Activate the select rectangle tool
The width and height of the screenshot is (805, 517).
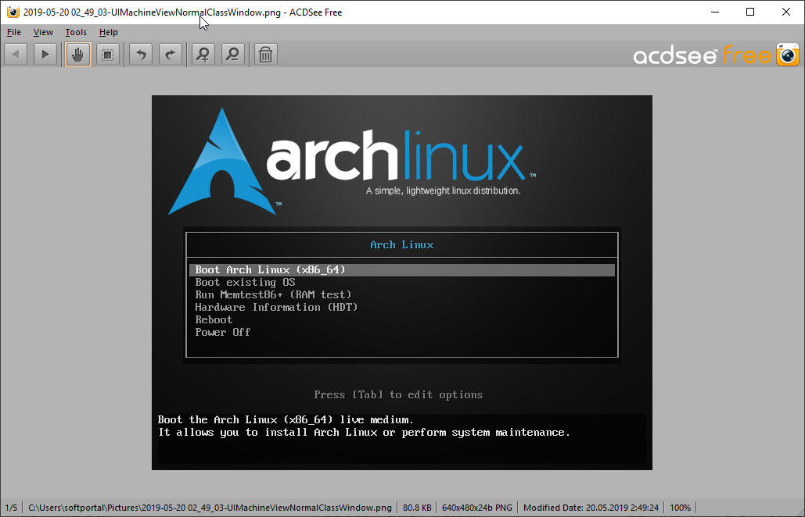click(108, 55)
